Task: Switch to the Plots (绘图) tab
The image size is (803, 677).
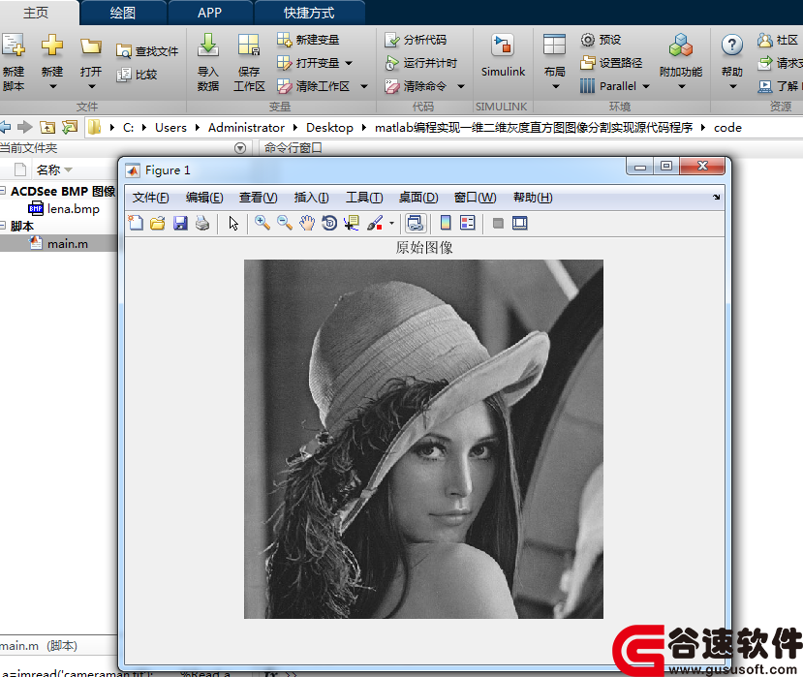Action: point(123,13)
